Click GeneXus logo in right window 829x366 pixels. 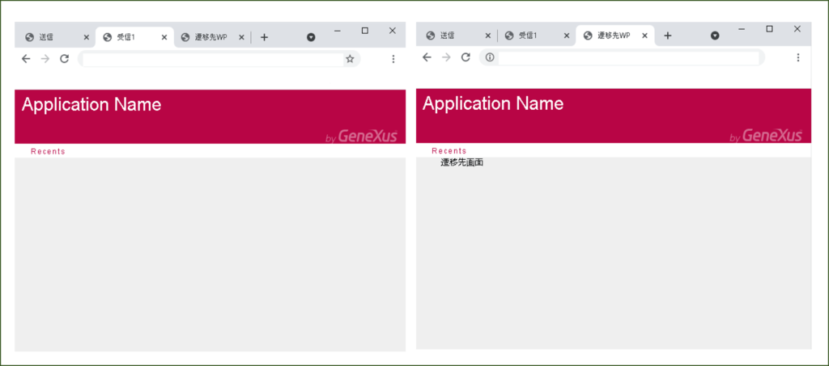click(x=766, y=136)
